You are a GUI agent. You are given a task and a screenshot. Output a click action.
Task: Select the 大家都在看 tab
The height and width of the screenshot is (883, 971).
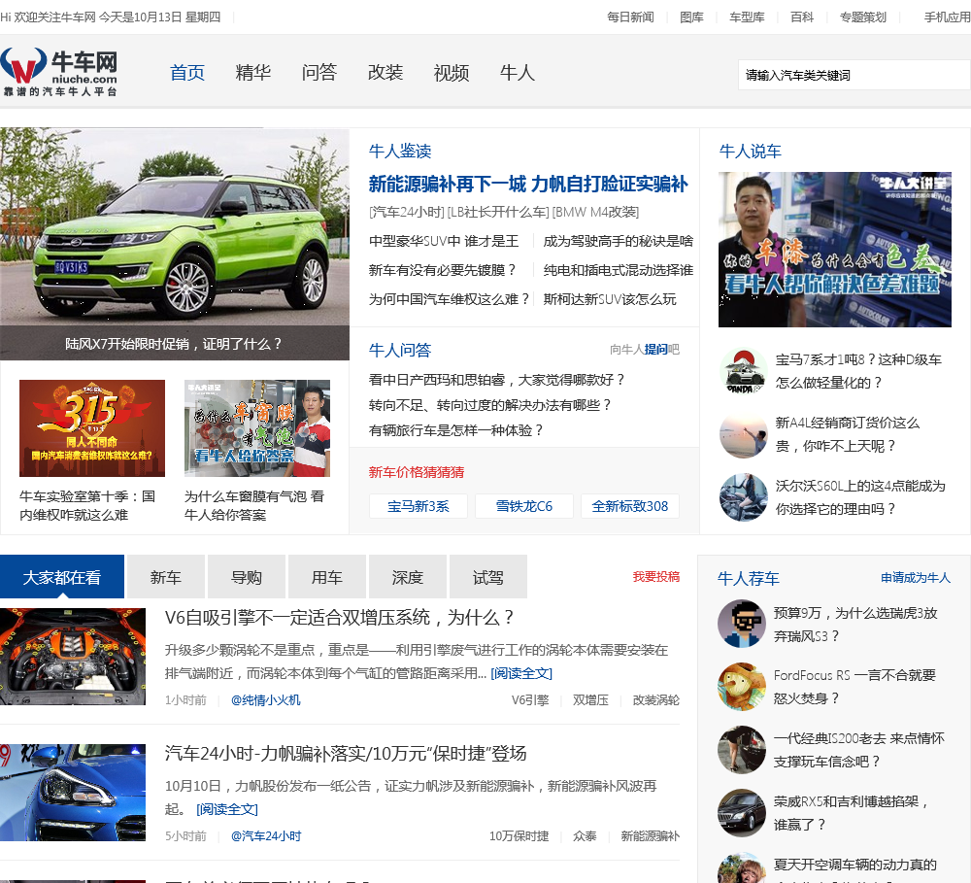62,577
